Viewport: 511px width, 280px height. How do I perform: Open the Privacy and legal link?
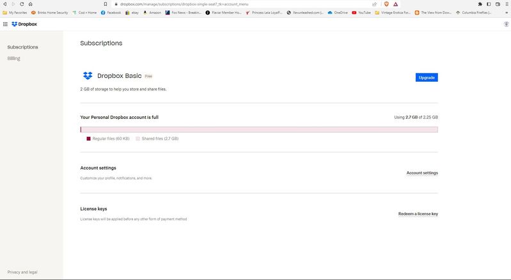click(x=22, y=272)
